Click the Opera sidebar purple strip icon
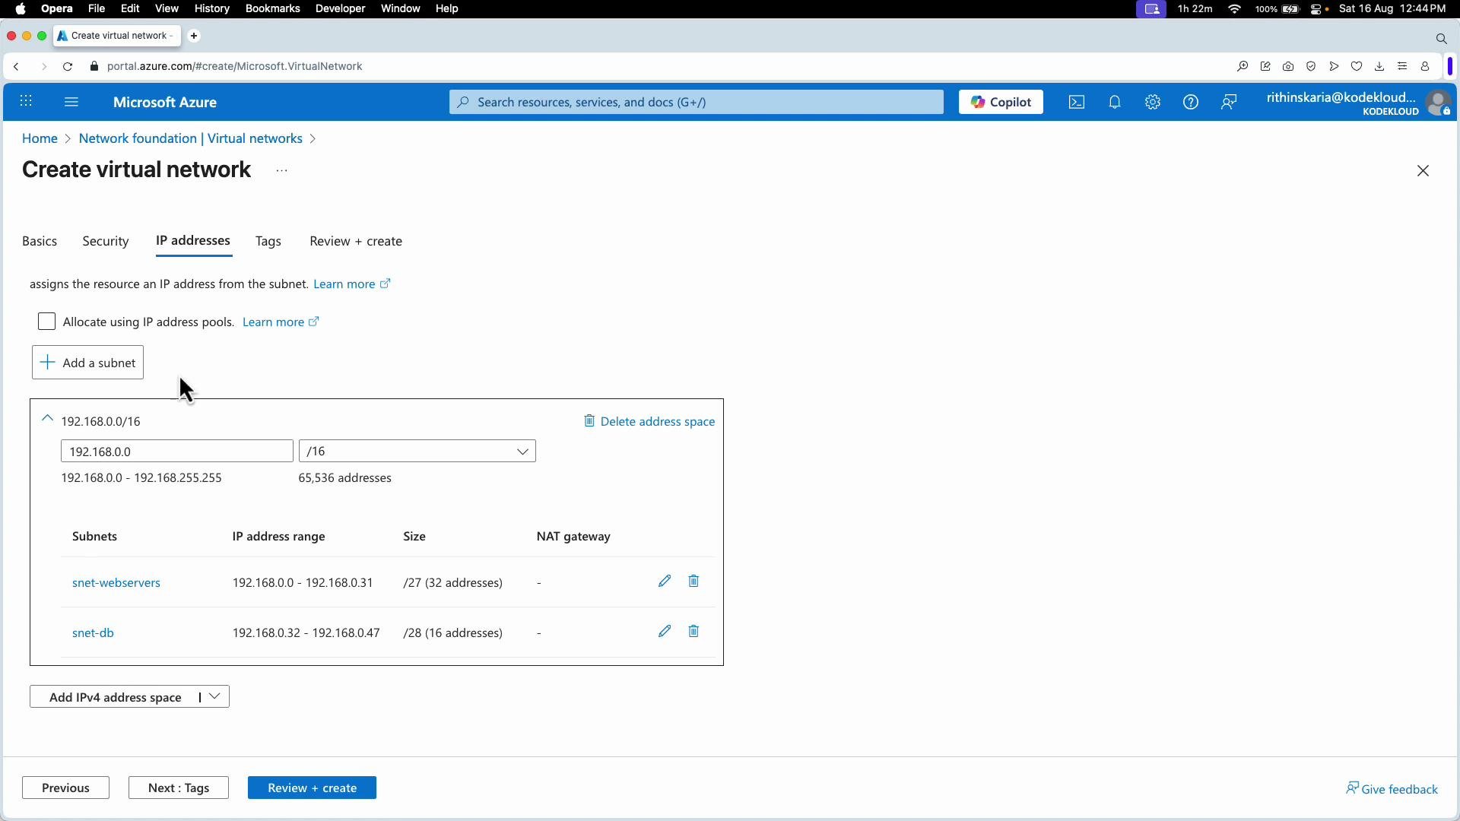The width and height of the screenshot is (1460, 821). pos(1451,67)
